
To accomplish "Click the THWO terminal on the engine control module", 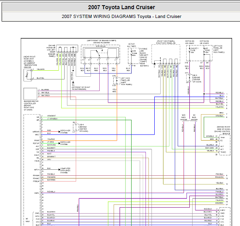I will [x=223, y=152].
